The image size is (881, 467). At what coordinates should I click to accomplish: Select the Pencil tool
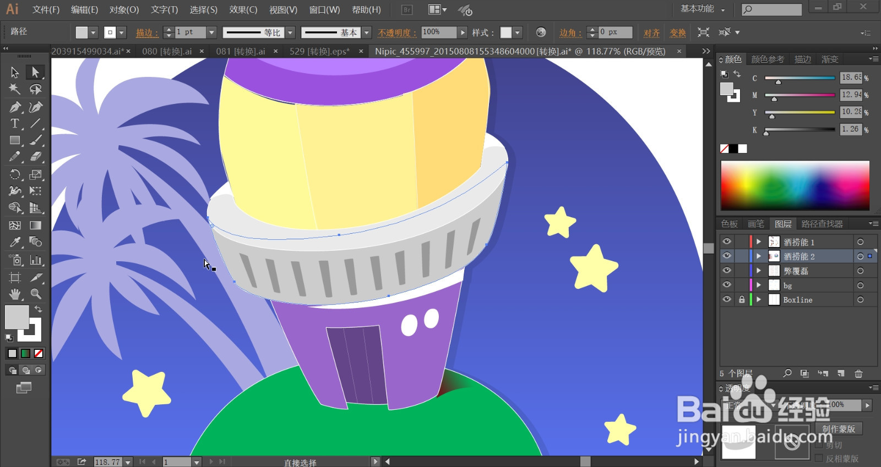(x=15, y=157)
